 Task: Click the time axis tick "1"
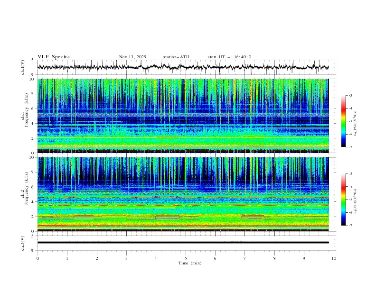coord(67,258)
